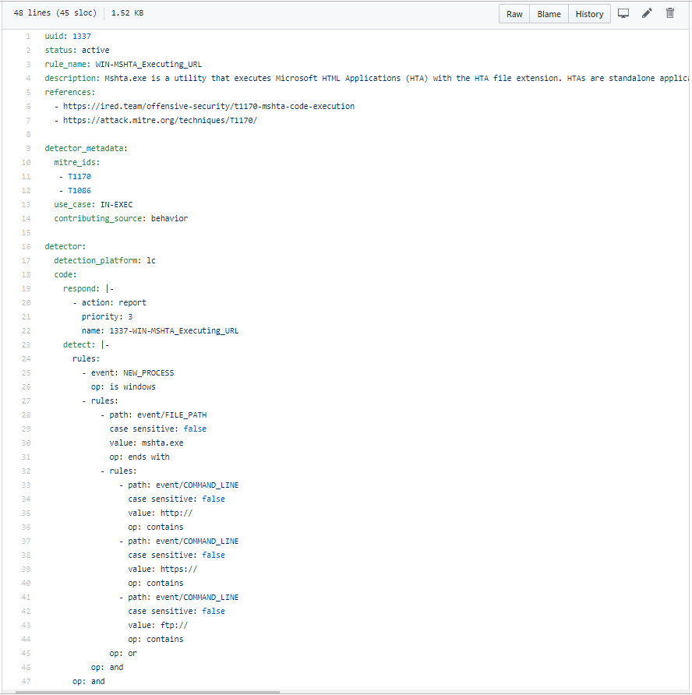Select line number 47
Image resolution: width=692 pixels, height=695 pixels.
26,681
